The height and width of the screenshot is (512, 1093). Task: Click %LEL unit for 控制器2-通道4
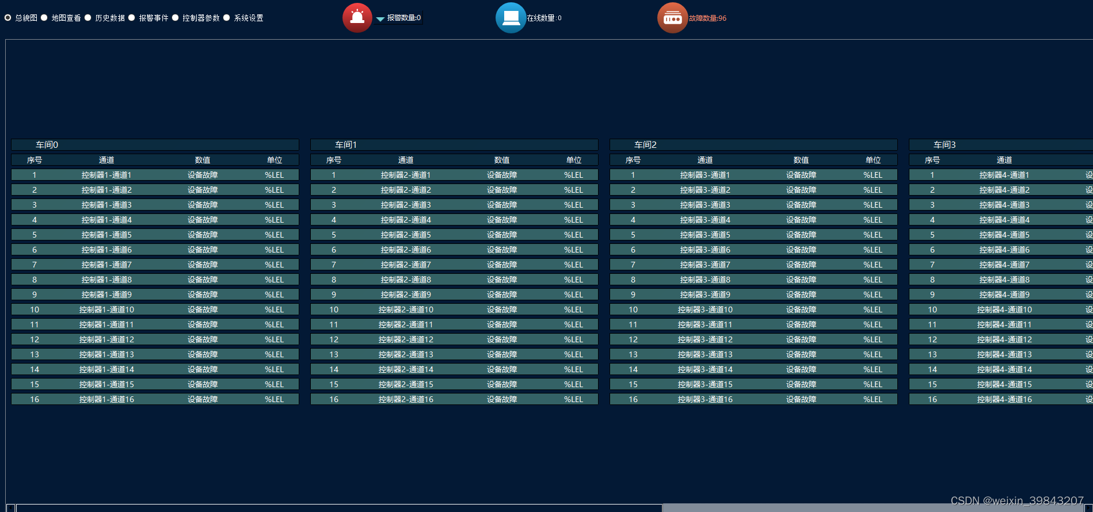pos(574,220)
